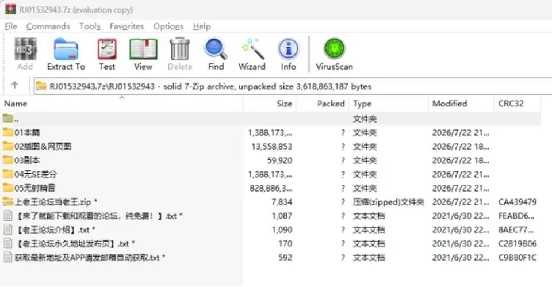Click CRC32 value C9B80F1C
The image size is (552, 287).
pos(517,258)
